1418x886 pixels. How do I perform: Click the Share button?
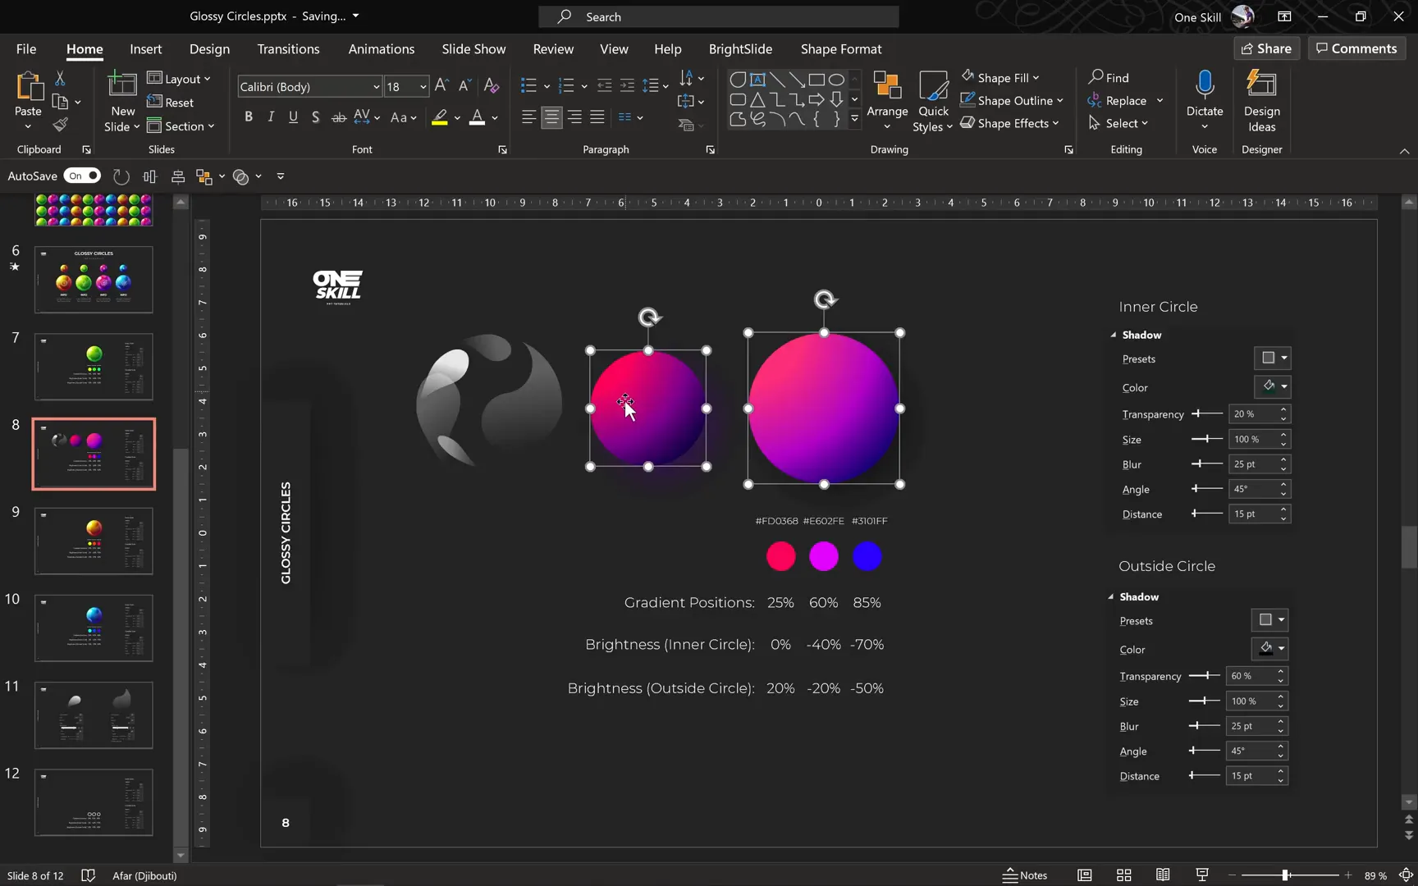point(1266,48)
